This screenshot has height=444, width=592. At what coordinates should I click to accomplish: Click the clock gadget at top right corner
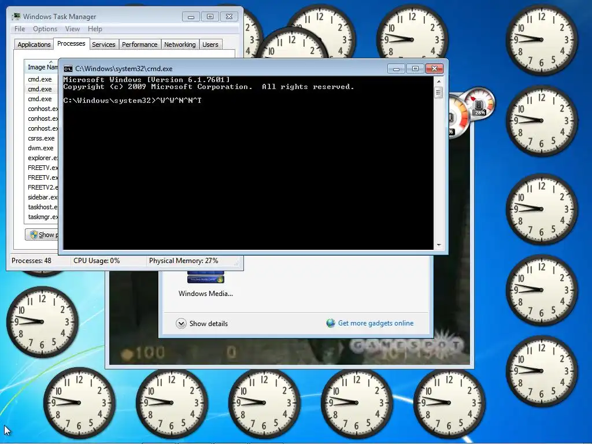click(541, 39)
